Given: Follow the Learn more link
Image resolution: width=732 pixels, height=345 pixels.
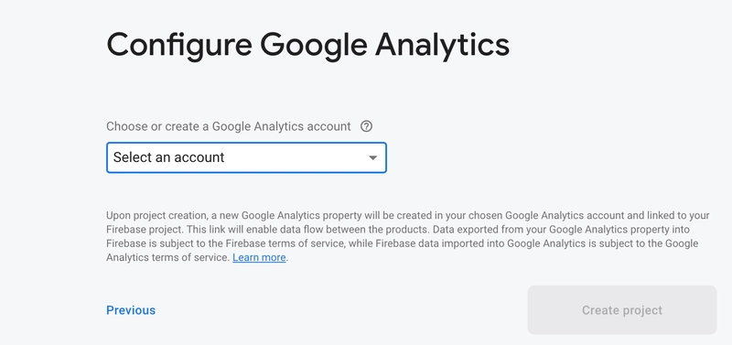Looking at the screenshot, I should point(259,257).
